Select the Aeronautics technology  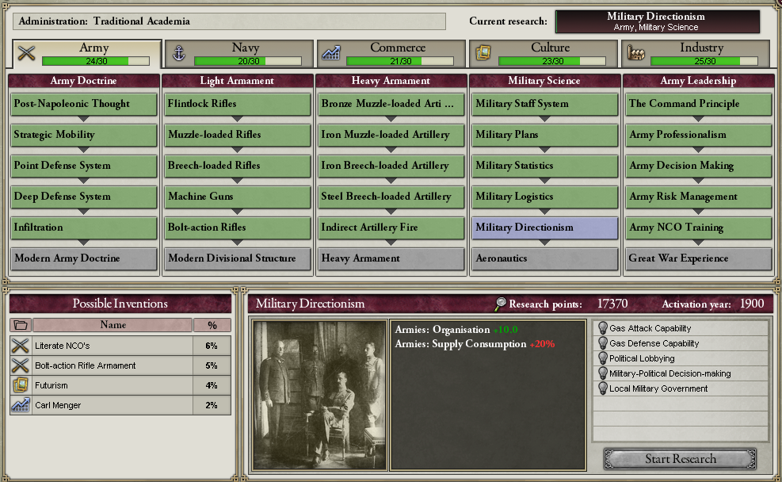(544, 258)
